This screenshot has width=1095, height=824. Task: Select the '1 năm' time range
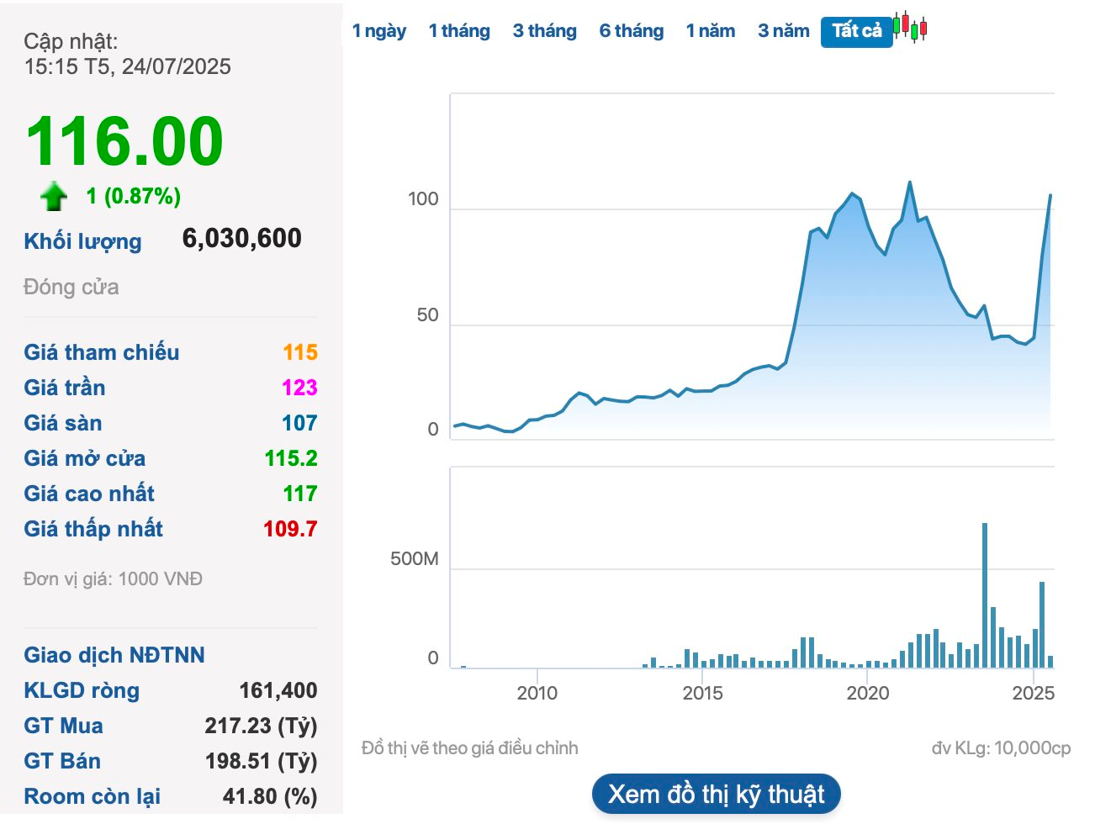pos(711,31)
